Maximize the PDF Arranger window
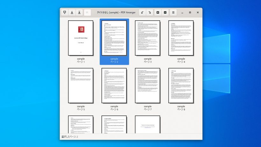 coord(190,12)
